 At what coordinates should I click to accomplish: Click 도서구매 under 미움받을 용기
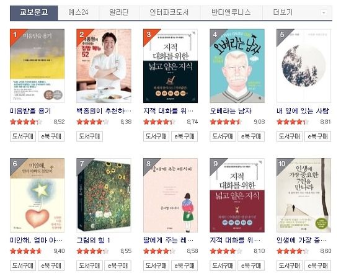pos(23,136)
